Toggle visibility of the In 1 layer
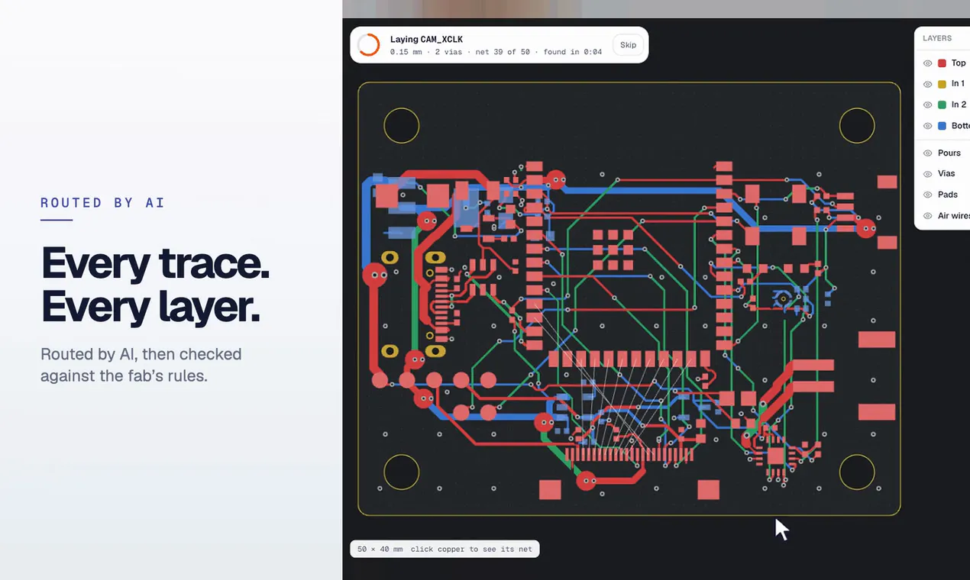 [927, 84]
